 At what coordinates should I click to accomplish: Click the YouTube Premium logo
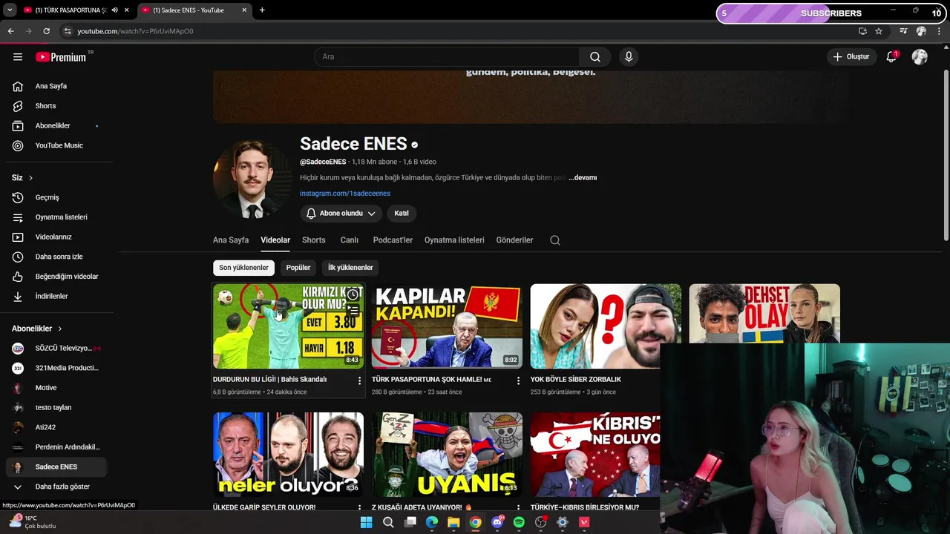[x=62, y=56]
